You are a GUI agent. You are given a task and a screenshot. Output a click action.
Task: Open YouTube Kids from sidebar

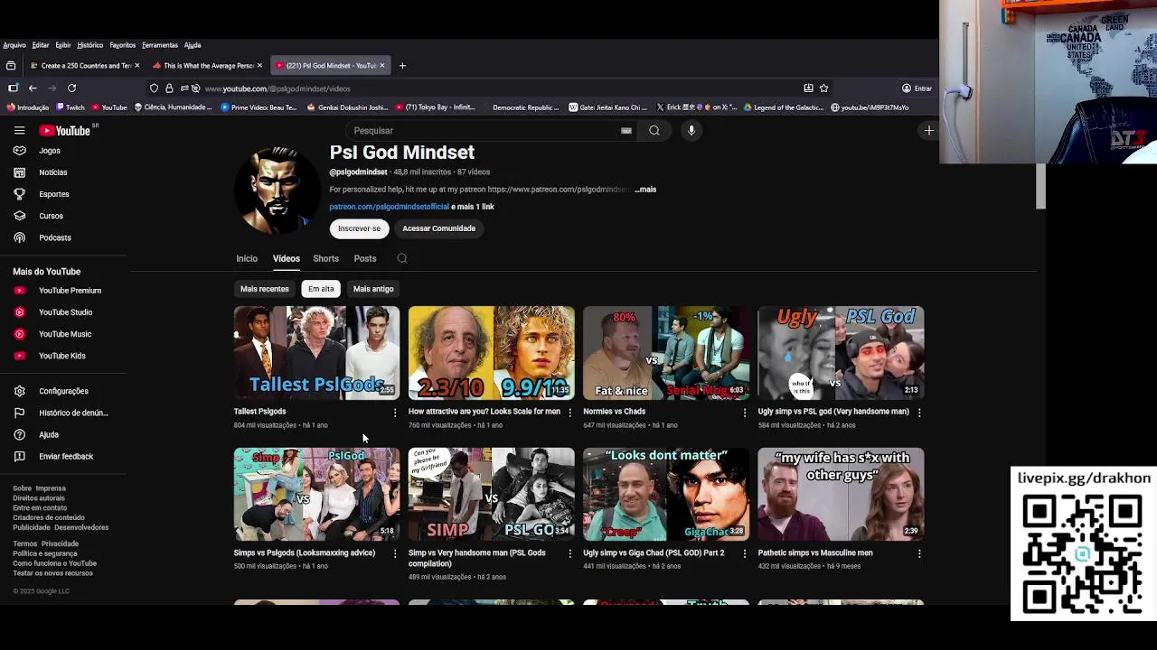coord(63,356)
